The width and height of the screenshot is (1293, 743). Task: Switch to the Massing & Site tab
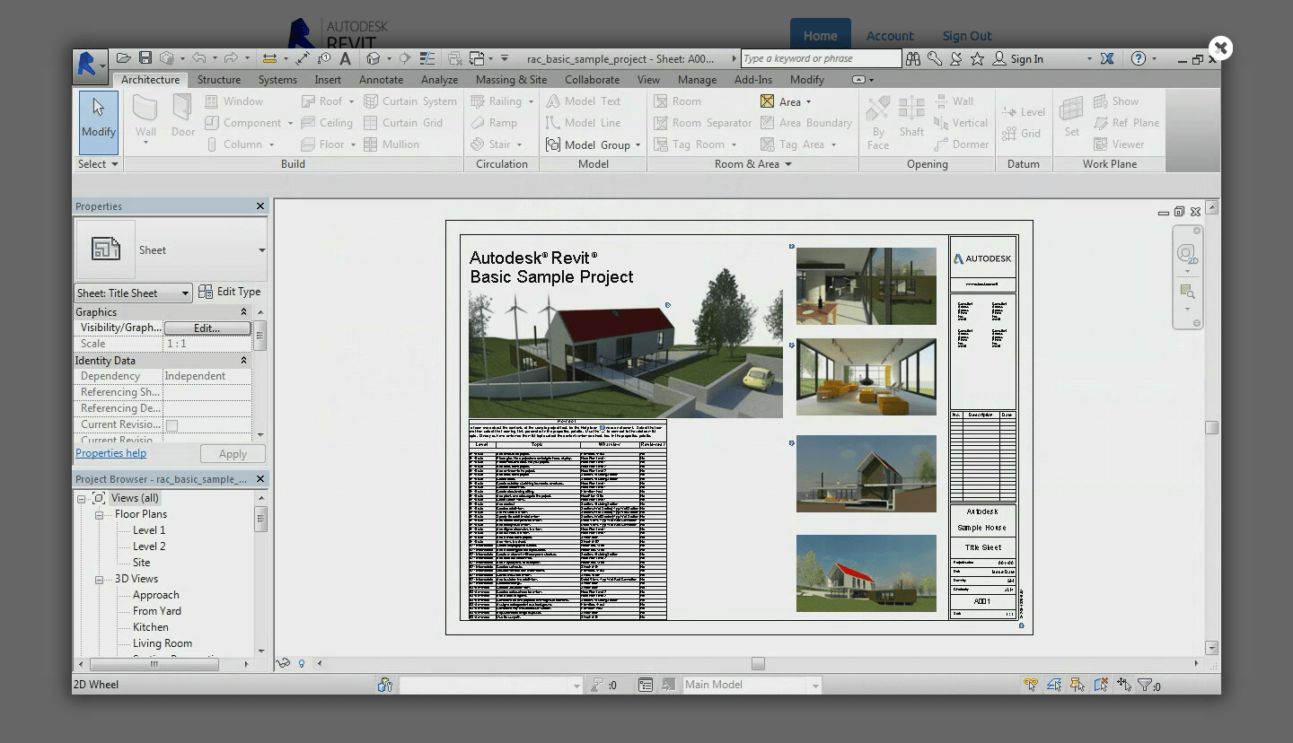click(x=511, y=80)
